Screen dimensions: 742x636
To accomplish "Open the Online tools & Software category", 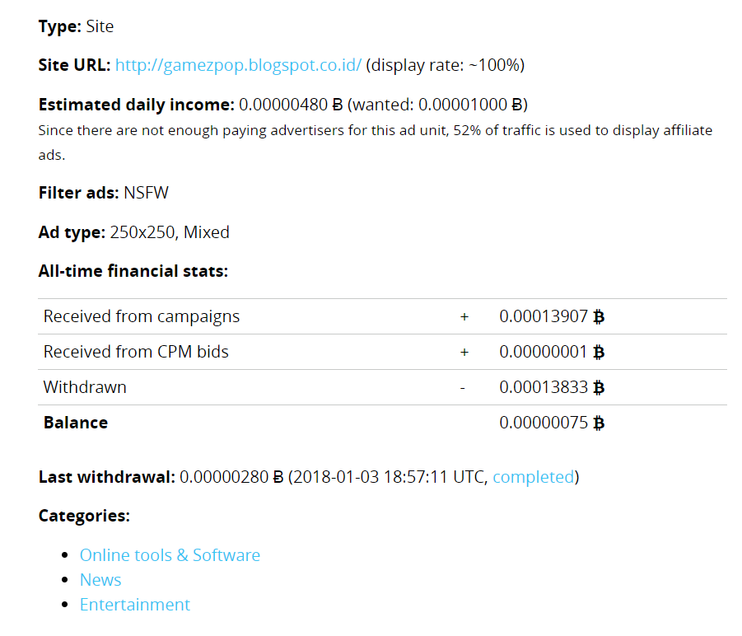I will 170,555.
